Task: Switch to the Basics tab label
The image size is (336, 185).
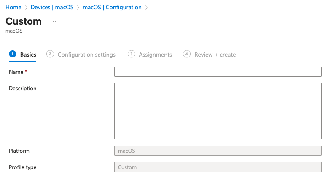Action: coord(28,55)
